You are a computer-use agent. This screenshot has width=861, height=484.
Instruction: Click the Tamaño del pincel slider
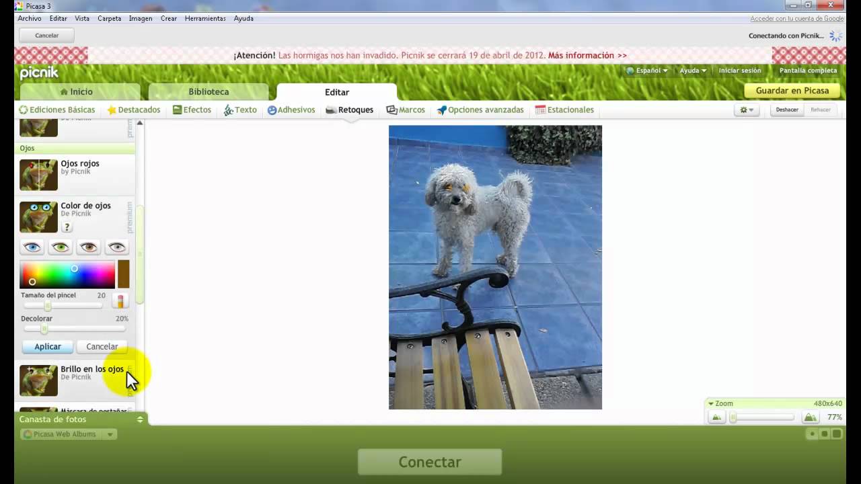63,306
